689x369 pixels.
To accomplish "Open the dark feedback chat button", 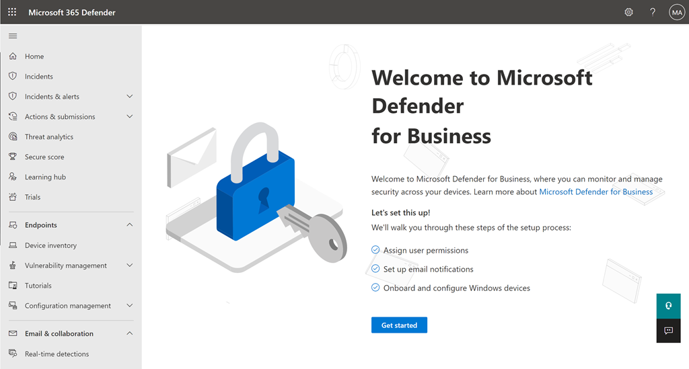I will [668, 331].
